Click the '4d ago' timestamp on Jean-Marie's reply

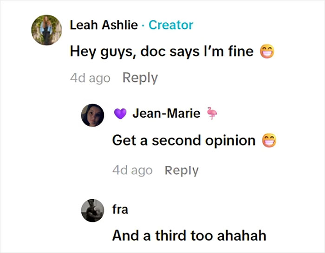click(x=132, y=170)
